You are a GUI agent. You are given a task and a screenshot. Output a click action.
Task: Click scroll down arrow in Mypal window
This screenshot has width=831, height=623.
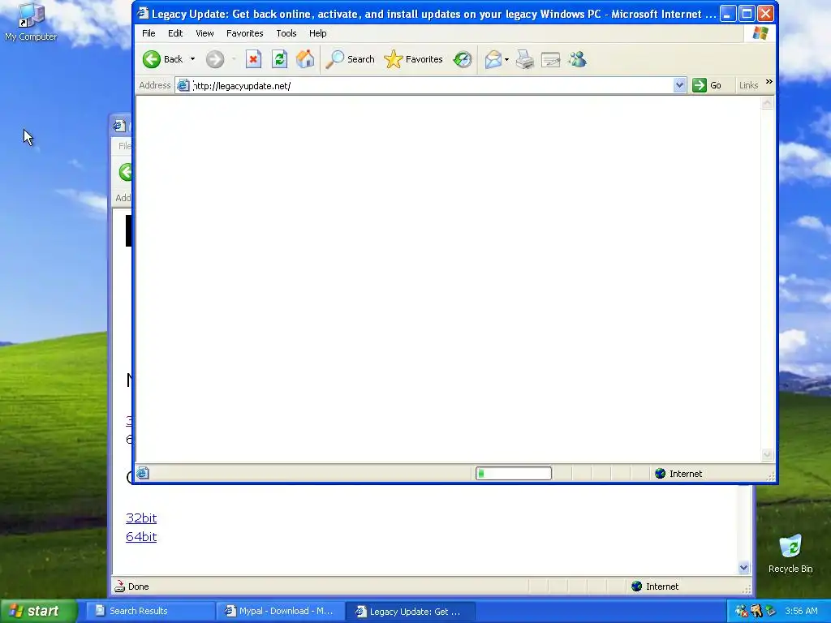(743, 568)
